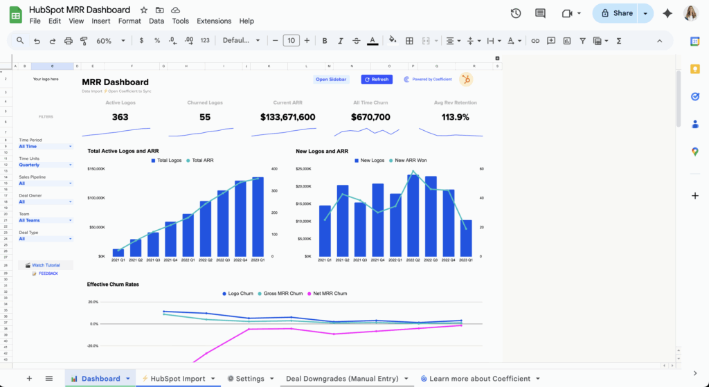This screenshot has height=387, width=709.
Task: Toggle italic formatting
Action: (341, 41)
